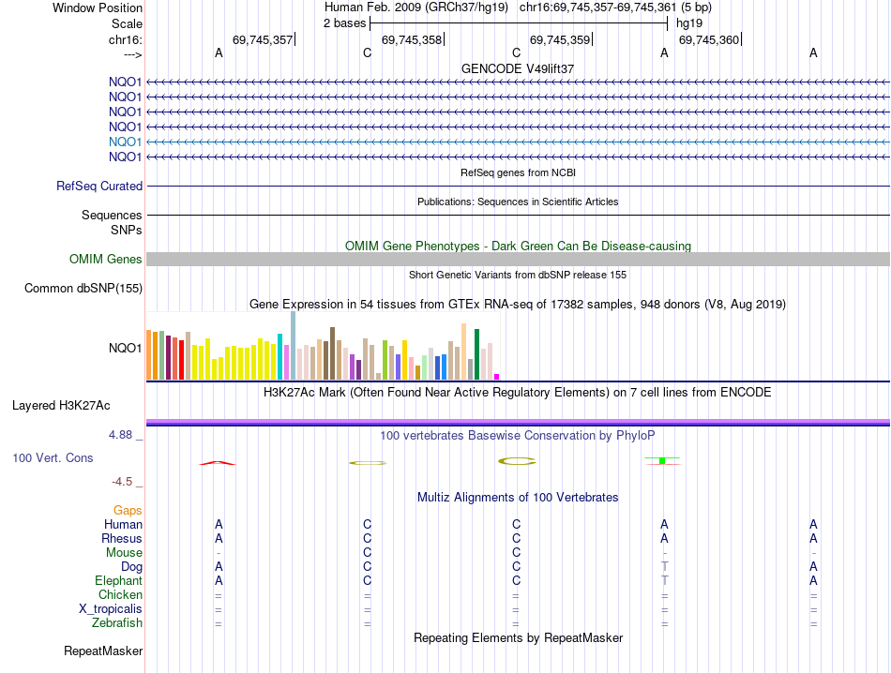Click the Common dbSNP(155) label
Viewport: 891px width, 673px height.
click(83, 289)
